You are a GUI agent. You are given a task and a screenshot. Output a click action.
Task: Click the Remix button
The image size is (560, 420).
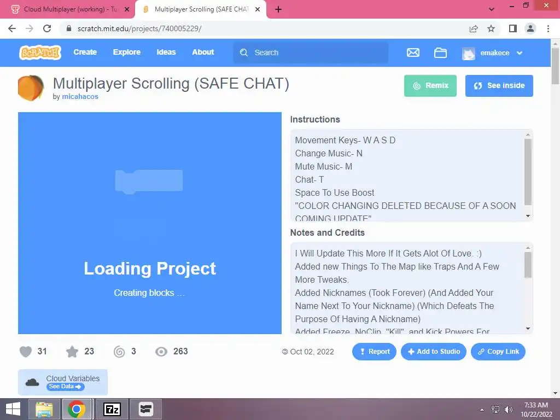(x=430, y=86)
